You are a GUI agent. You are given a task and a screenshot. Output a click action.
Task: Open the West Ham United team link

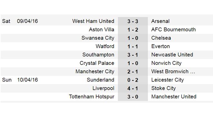[93, 21]
